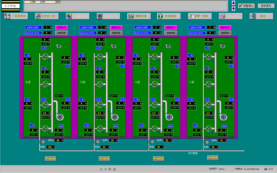Click the 大丰炉业 logo box at top left
This screenshot has width=277, height=173.
click(10, 6)
